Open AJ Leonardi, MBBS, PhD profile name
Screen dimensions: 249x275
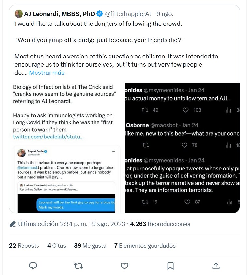(59, 14)
